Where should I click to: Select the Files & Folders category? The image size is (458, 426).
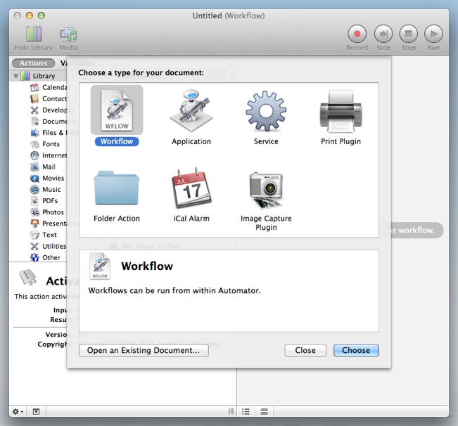(49, 132)
